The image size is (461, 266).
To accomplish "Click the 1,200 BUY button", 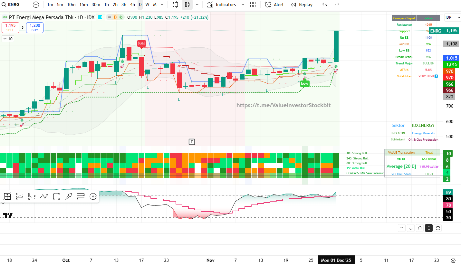I will (x=35, y=28).
